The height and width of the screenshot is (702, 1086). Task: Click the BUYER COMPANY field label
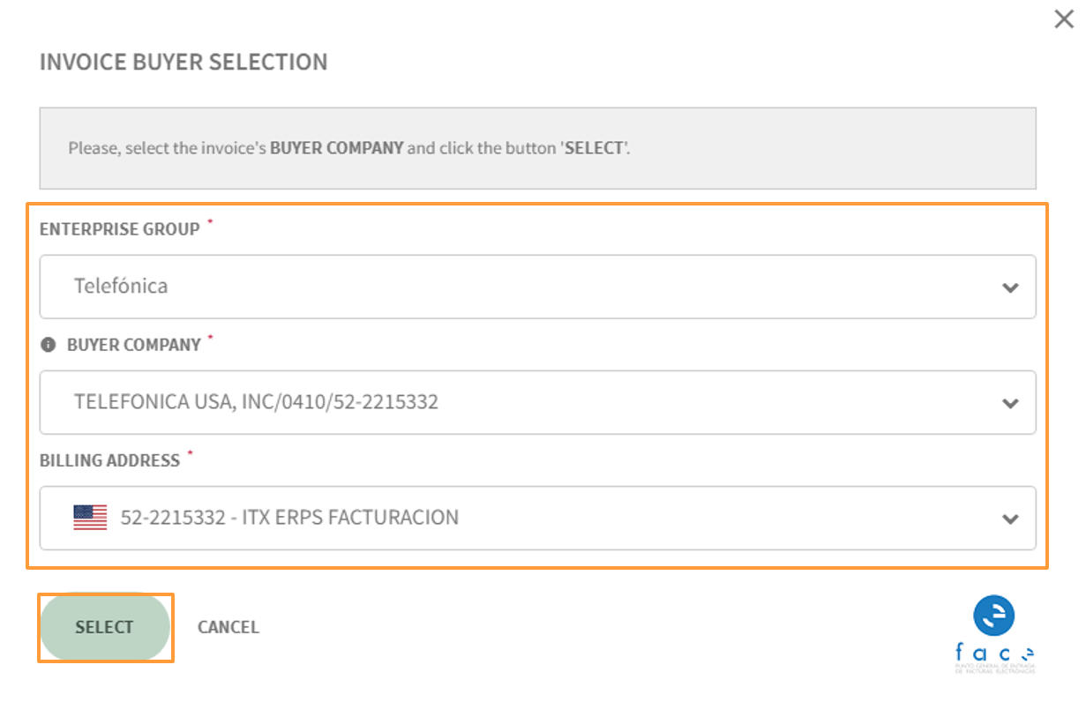point(134,345)
